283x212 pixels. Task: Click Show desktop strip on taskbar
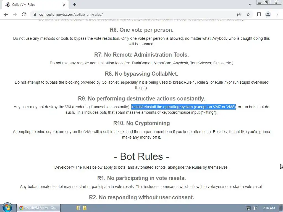click(281, 208)
